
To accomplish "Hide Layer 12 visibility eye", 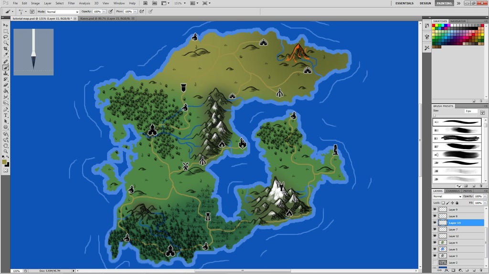I will (435, 236).
